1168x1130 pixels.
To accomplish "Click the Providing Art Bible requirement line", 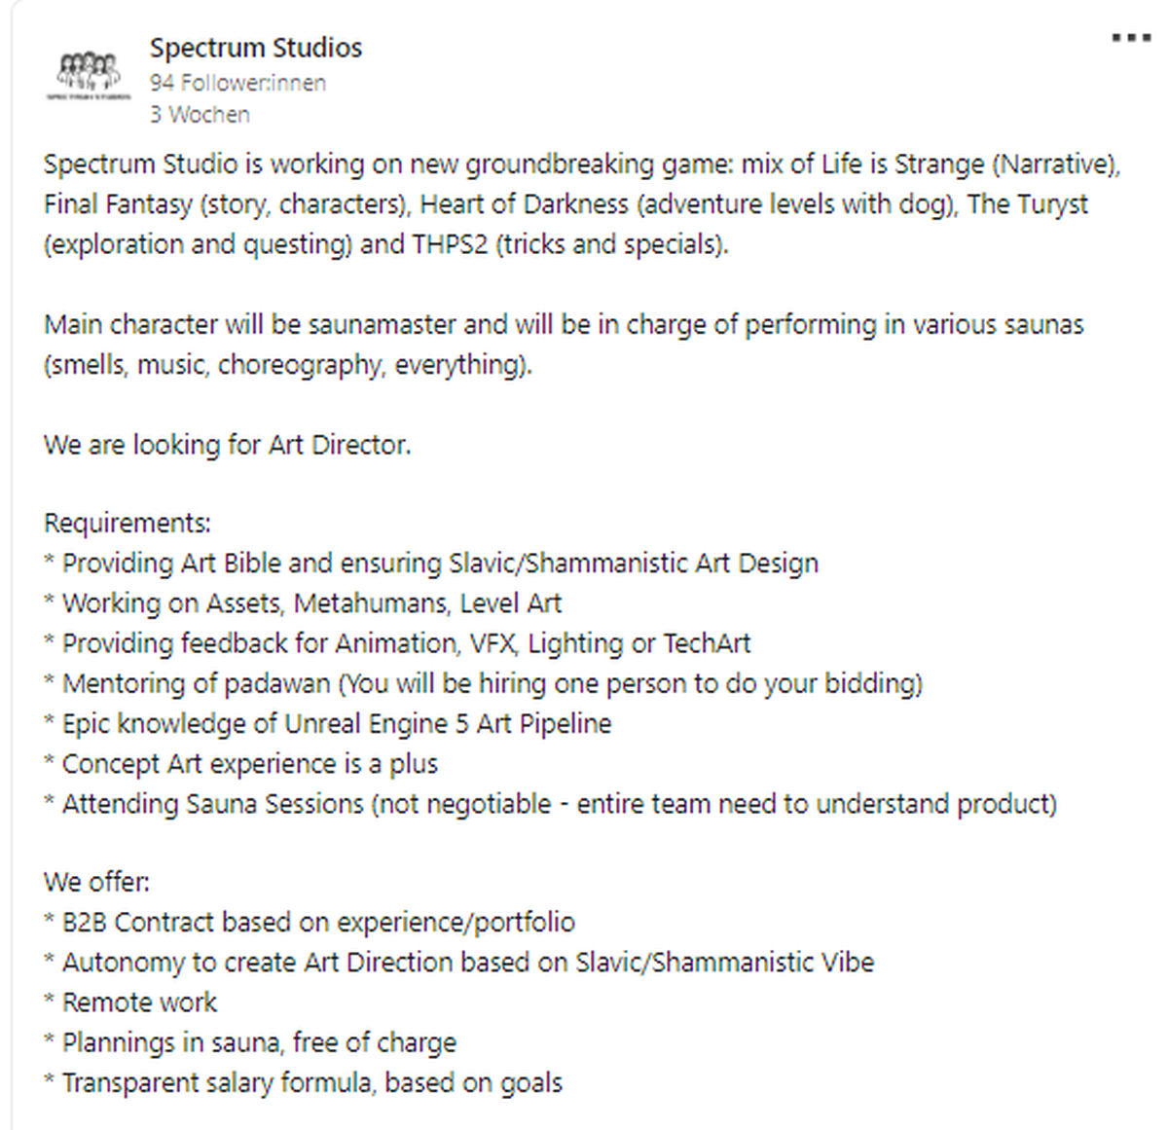I will point(431,564).
